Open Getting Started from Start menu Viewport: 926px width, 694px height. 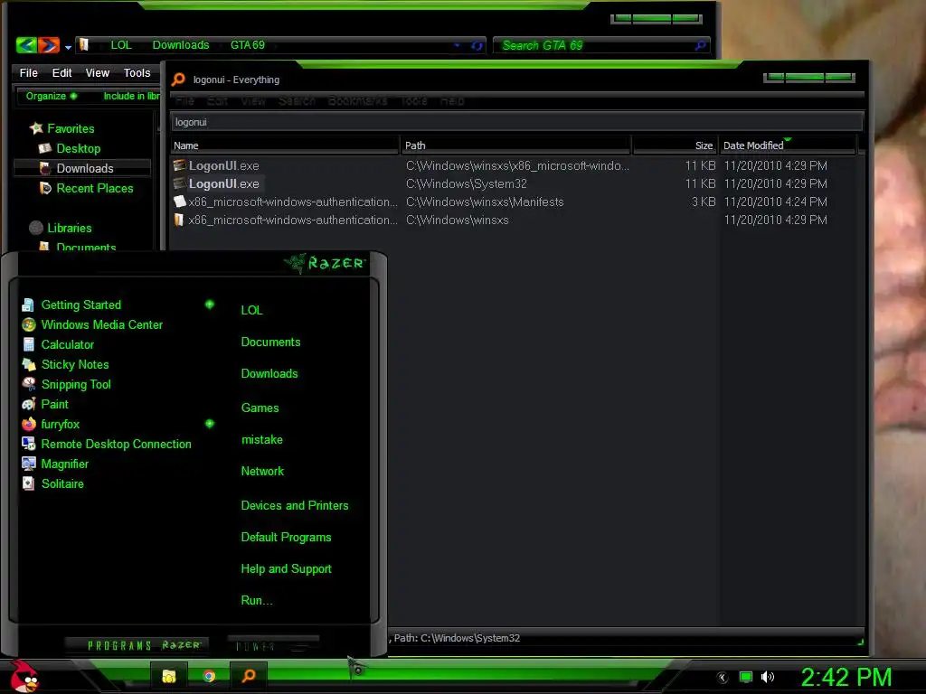(80, 305)
